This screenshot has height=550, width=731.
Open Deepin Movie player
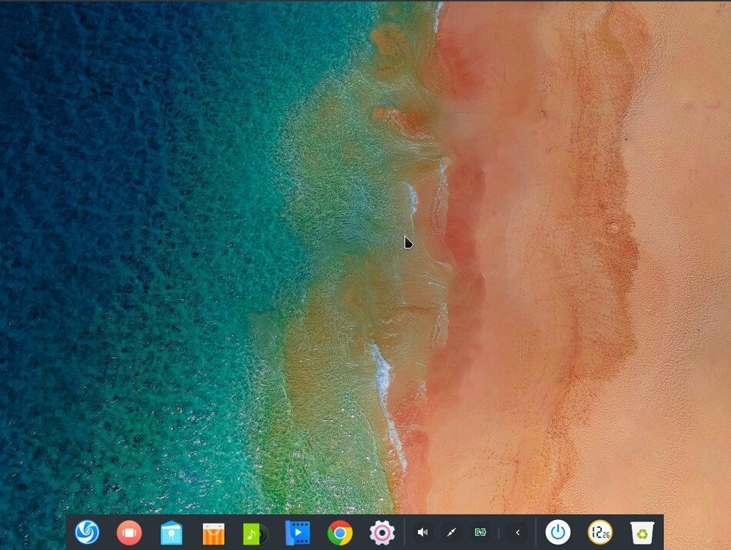296,532
